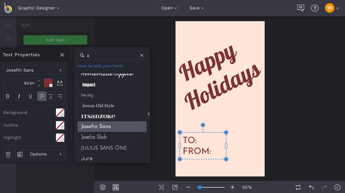Screen dimensions: 345x193
Task: Open How to add your fonts link
Action: coord(101,66)
